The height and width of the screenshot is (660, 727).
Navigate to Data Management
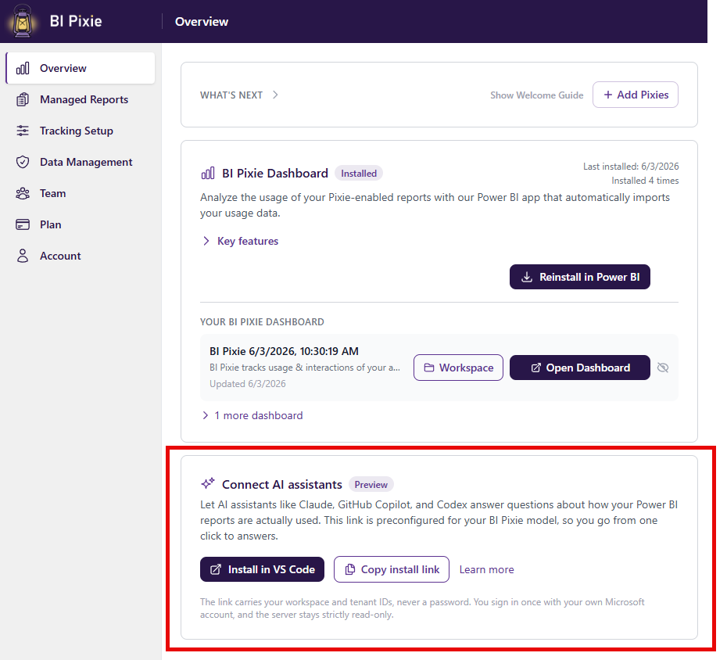pos(81,162)
